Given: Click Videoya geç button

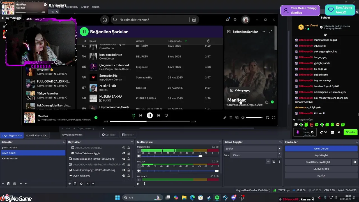Looking at the screenshot, I should point(240,90).
